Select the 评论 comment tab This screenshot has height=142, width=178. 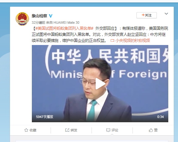point(112,130)
